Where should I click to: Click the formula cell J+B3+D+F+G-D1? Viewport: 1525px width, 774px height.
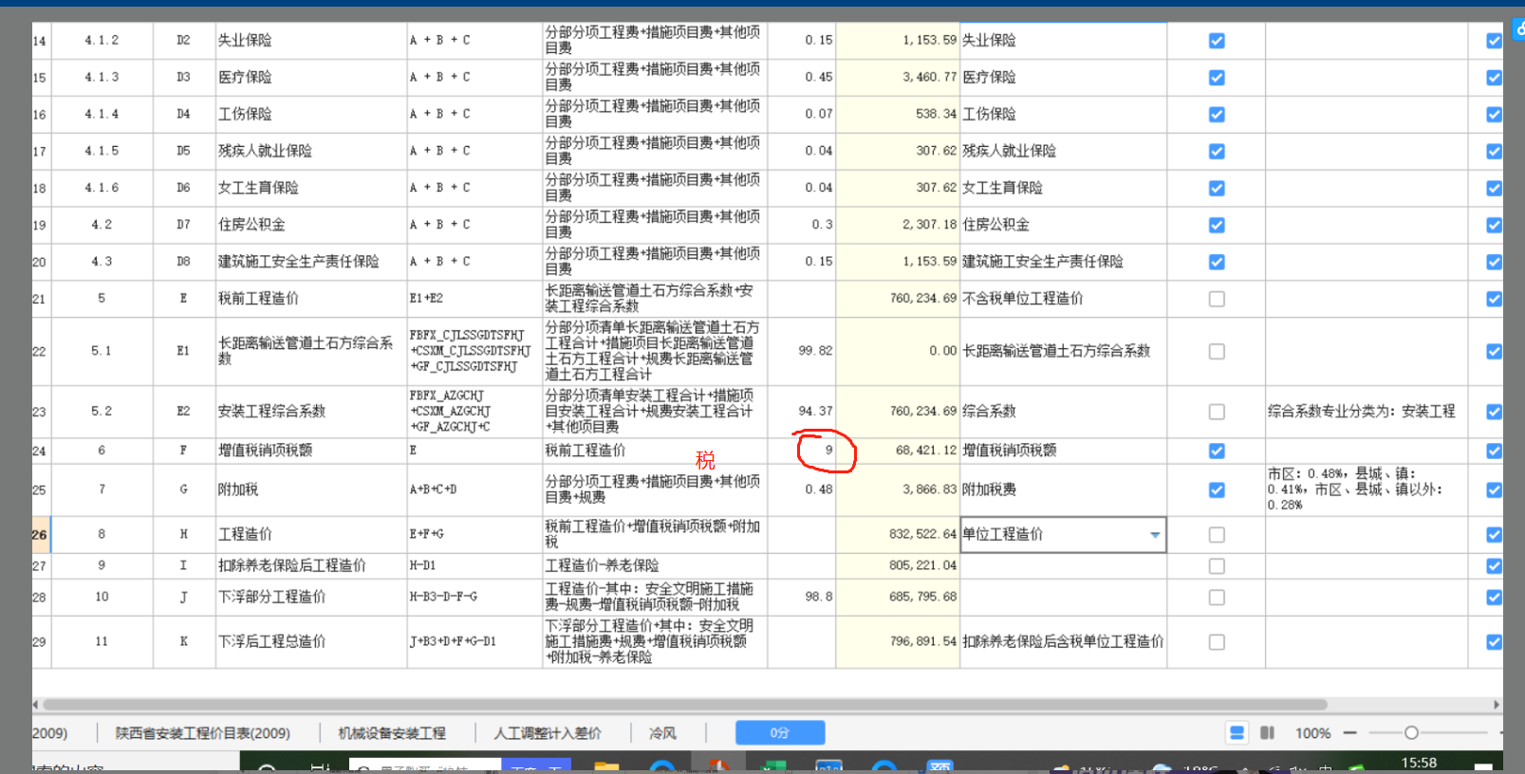pos(474,642)
